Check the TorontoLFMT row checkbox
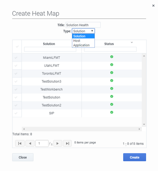The width and height of the screenshot is (158, 171). 16,73
